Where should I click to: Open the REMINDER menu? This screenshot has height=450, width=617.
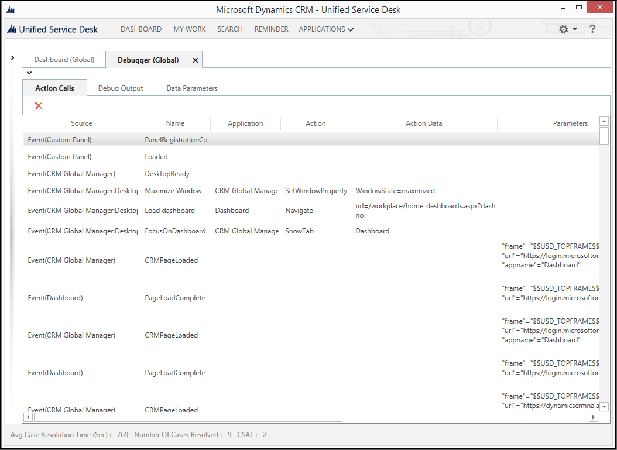[x=271, y=29]
